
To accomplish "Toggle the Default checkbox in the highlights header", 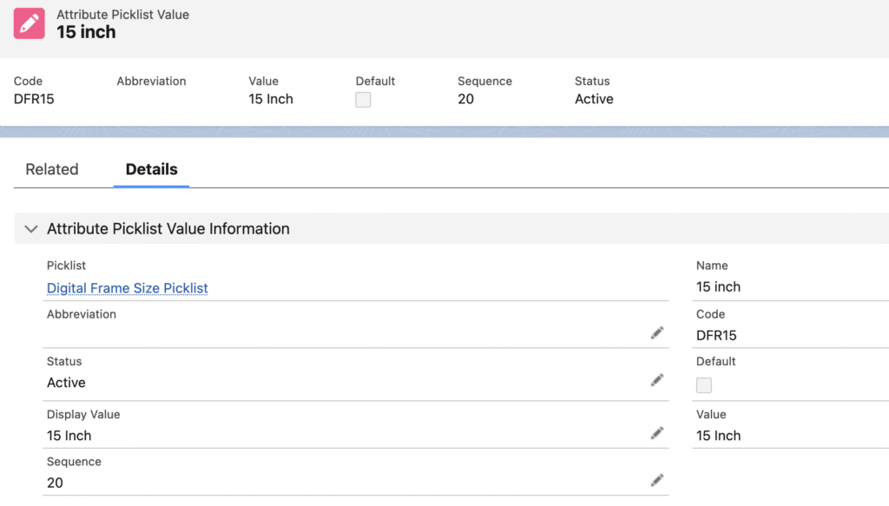I will [363, 100].
